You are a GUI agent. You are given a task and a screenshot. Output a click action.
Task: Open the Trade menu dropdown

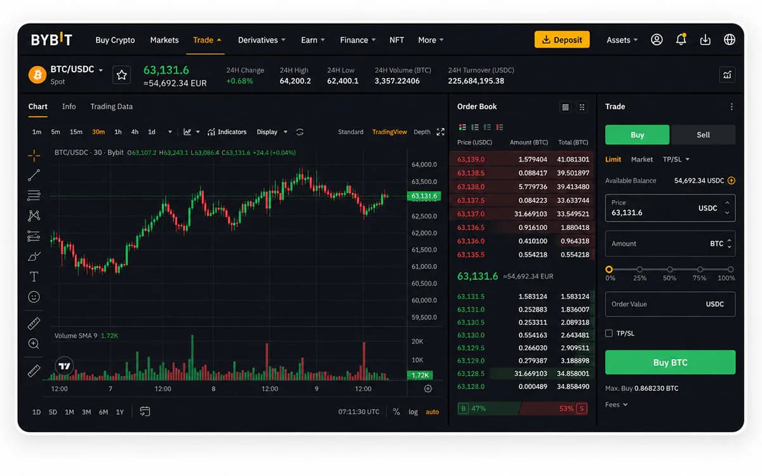point(207,40)
